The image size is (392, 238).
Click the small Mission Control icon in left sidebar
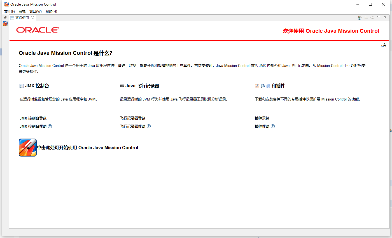click(5, 24)
